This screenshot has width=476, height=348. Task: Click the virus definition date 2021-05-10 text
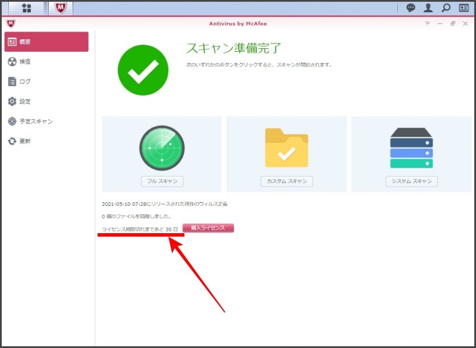[x=165, y=204]
